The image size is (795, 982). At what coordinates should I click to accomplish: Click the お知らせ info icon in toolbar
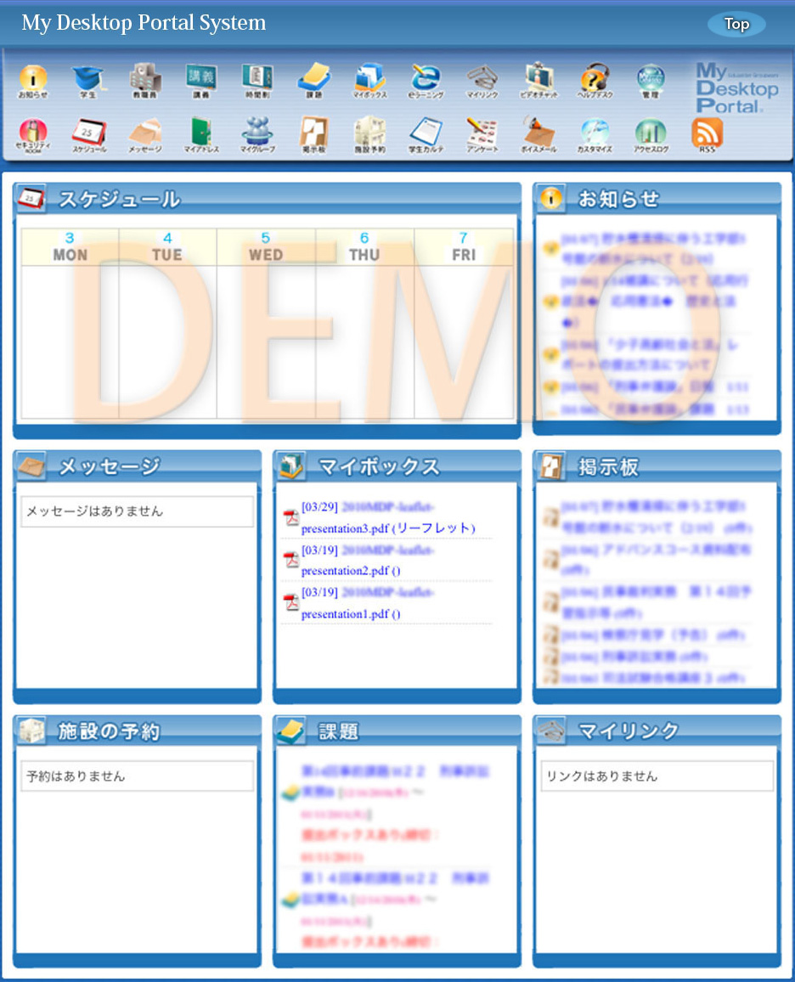coord(33,79)
